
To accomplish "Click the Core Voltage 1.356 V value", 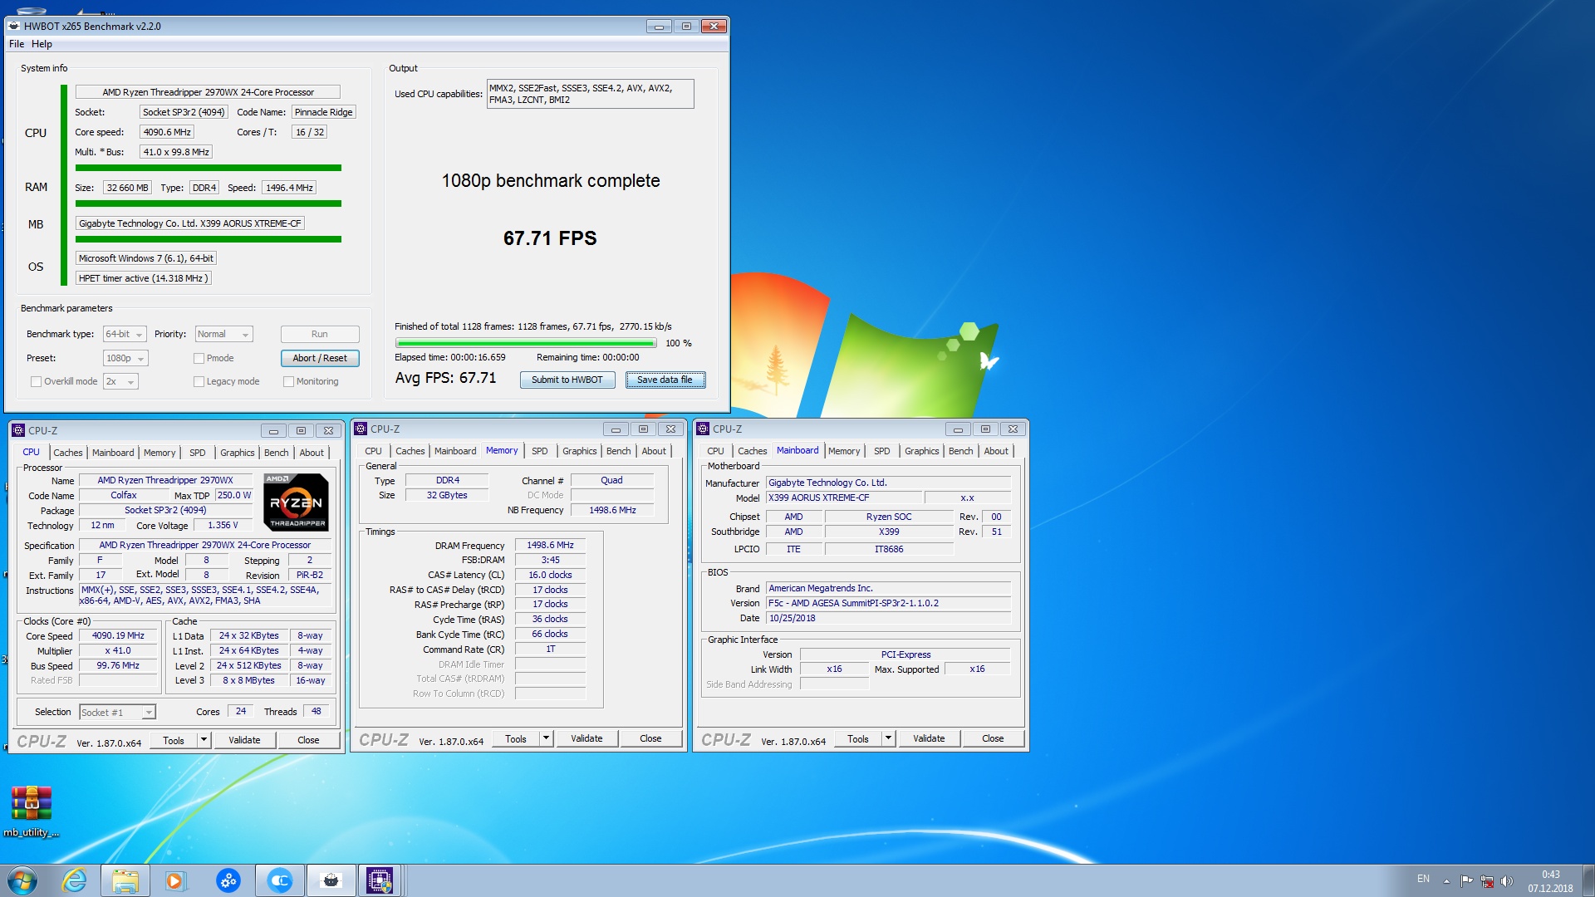I will (223, 526).
